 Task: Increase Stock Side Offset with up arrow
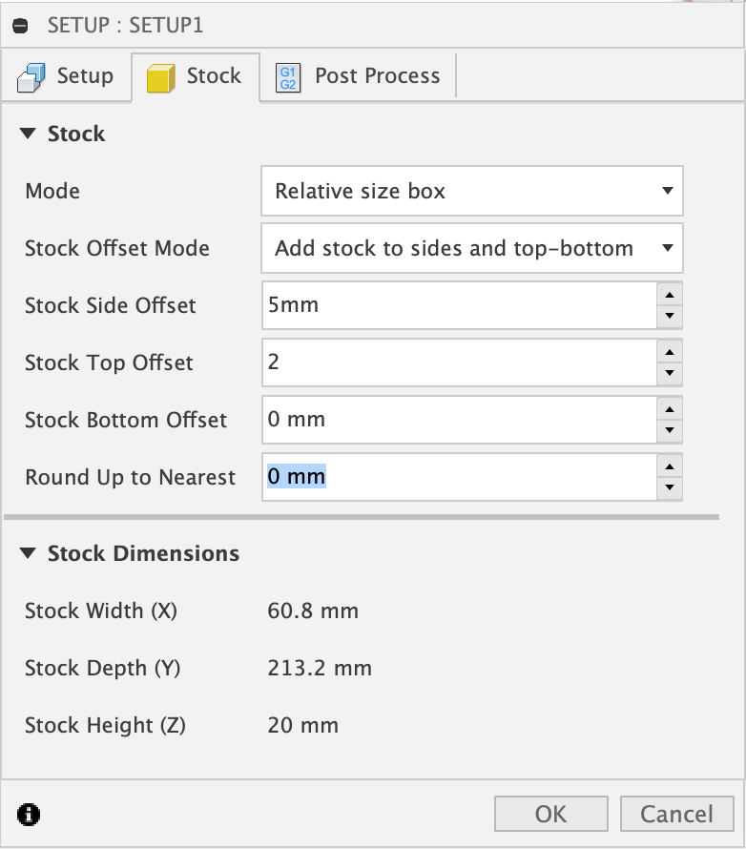pyautogui.click(x=670, y=296)
